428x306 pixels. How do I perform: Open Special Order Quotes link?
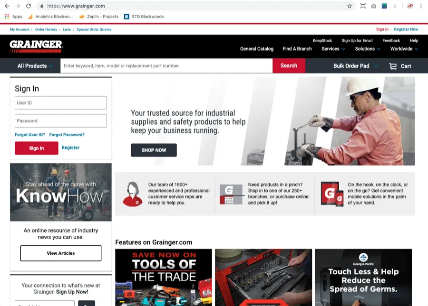click(x=94, y=29)
